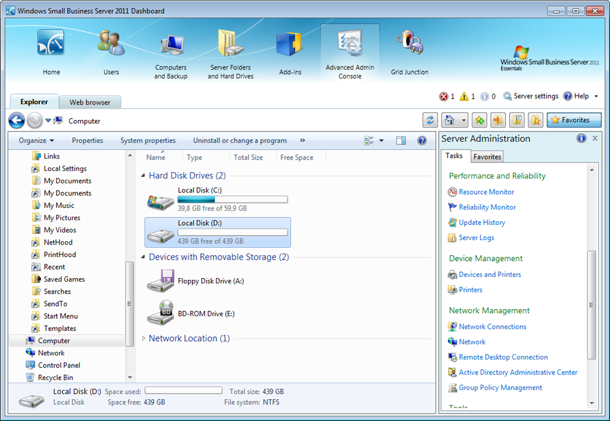Open the Help menu
Viewport: 610px width, 421px height.
coord(580,96)
